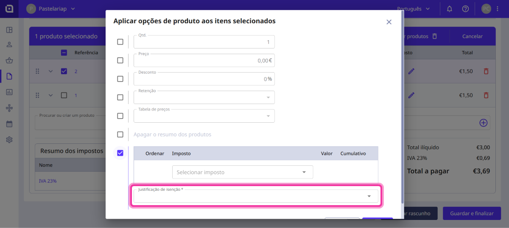The image size is (509, 228).
Task: Click the Cumulativo column header
Action: 353,154
